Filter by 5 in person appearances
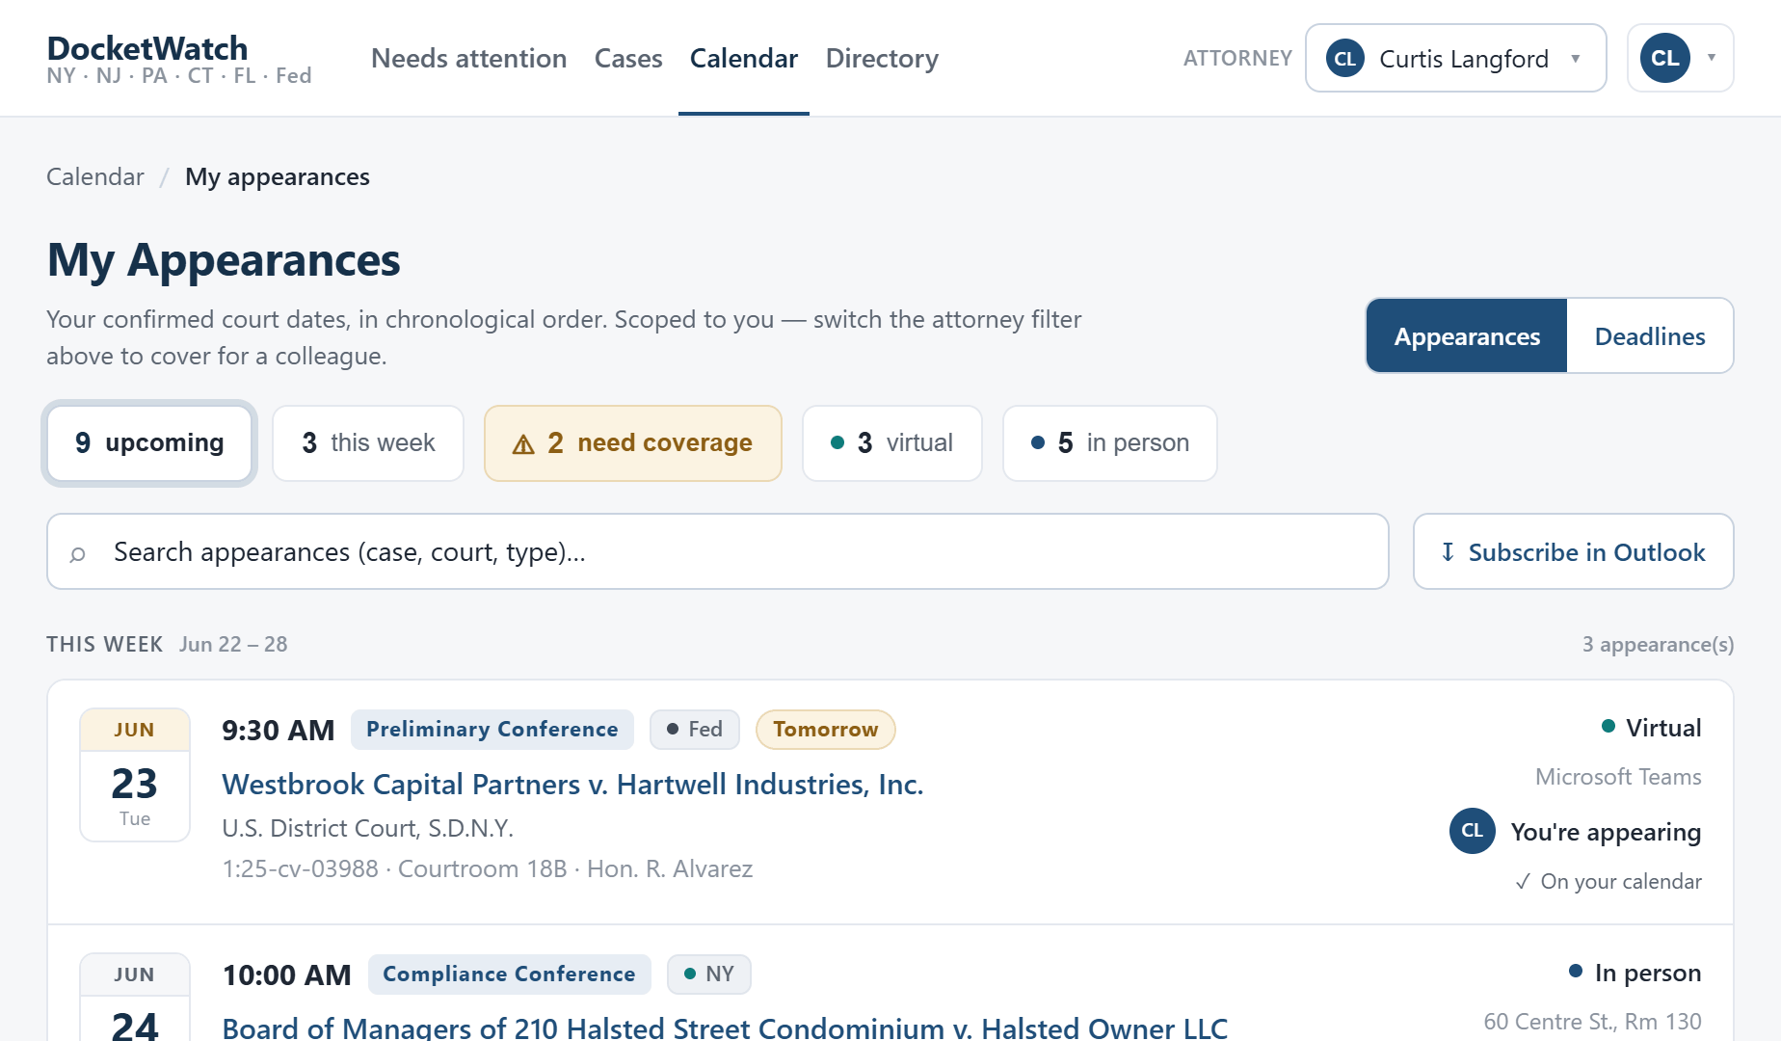The height and width of the screenshot is (1041, 1781). point(1110,443)
